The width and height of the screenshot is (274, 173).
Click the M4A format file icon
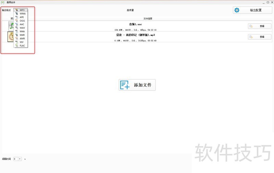point(16,31)
